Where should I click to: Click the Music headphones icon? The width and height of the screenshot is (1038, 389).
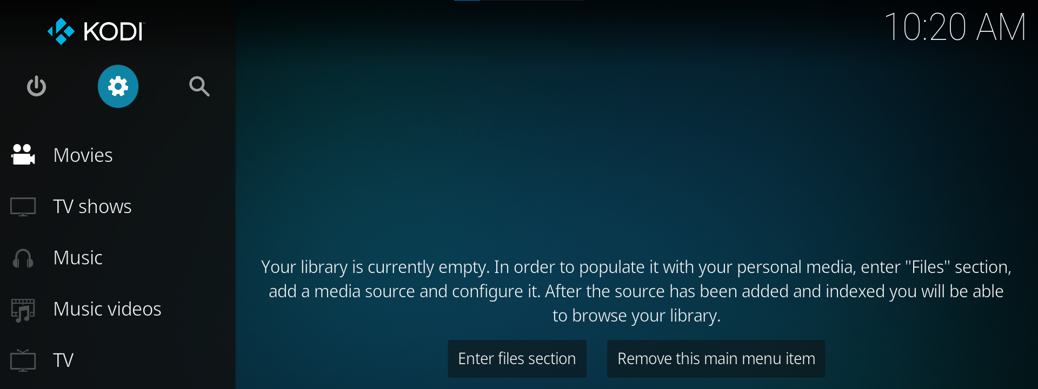point(23,258)
